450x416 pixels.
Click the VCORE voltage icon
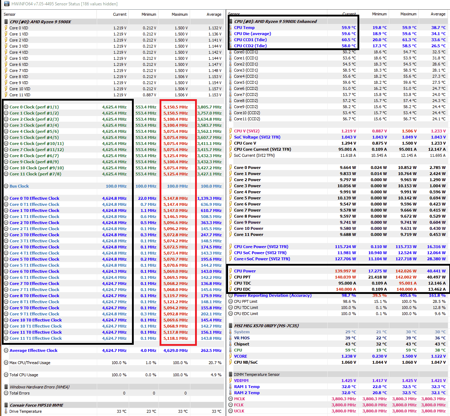click(231, 356)
